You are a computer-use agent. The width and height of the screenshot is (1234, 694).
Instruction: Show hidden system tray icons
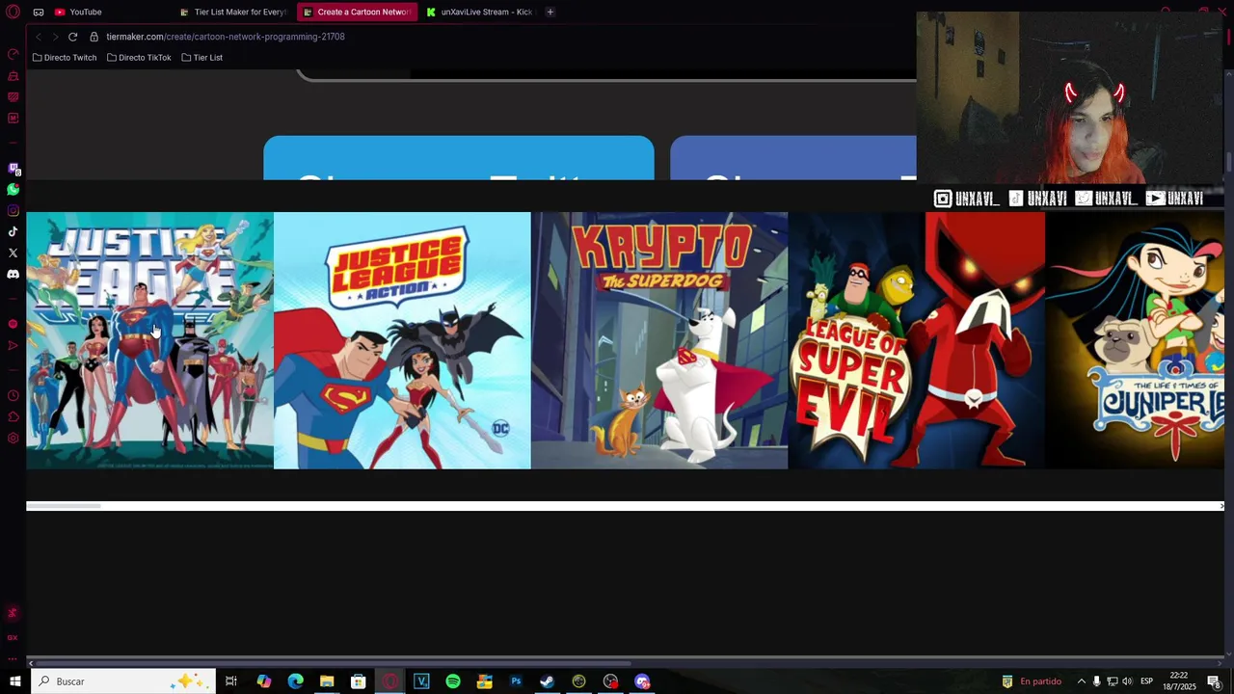[1081, 681]
